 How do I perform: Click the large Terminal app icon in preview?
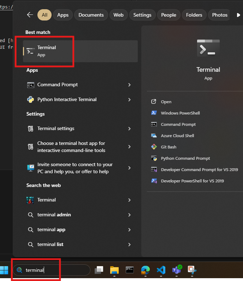coord(208,48)
